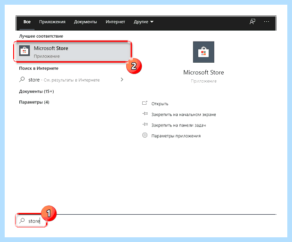This screenshot has height=242, width=292.
Task: Switch to the Приложения tab
Action: [52, 22]
